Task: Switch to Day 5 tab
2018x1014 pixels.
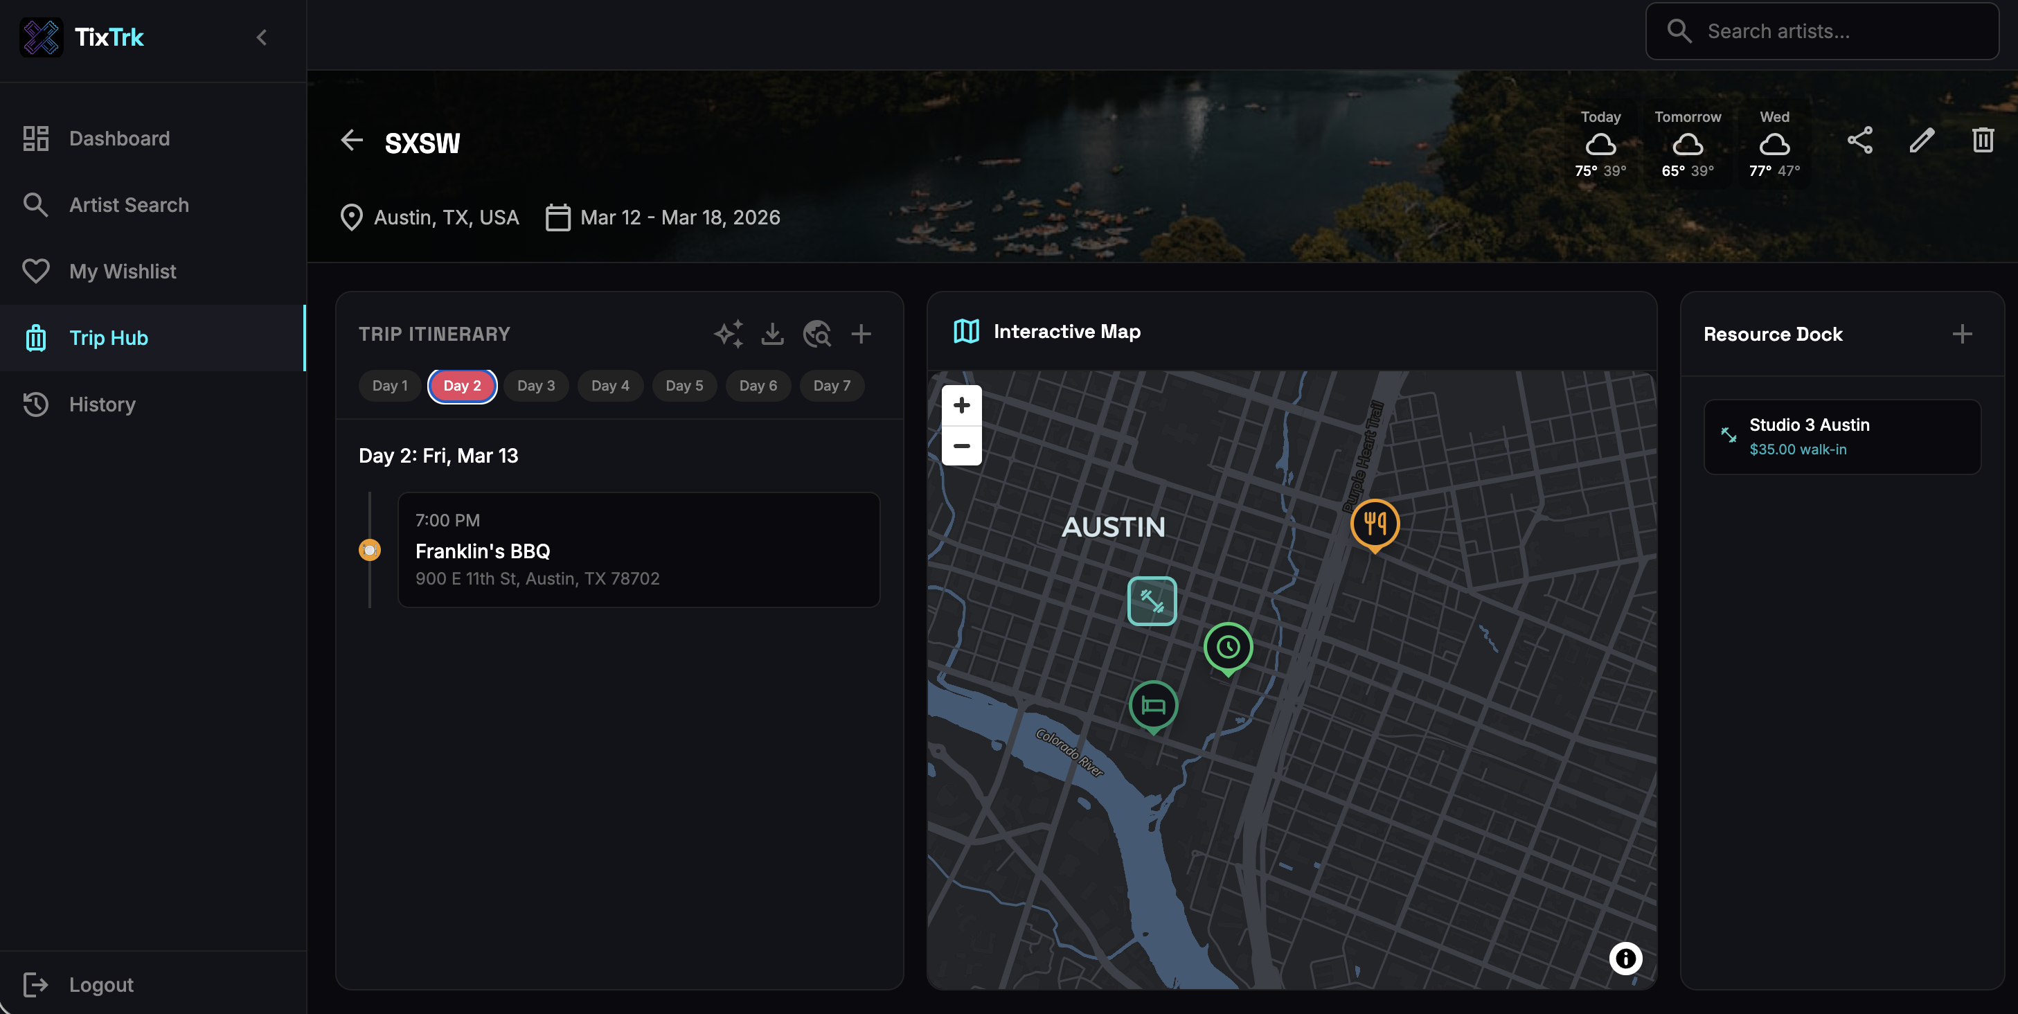Action: click(685, 386)
